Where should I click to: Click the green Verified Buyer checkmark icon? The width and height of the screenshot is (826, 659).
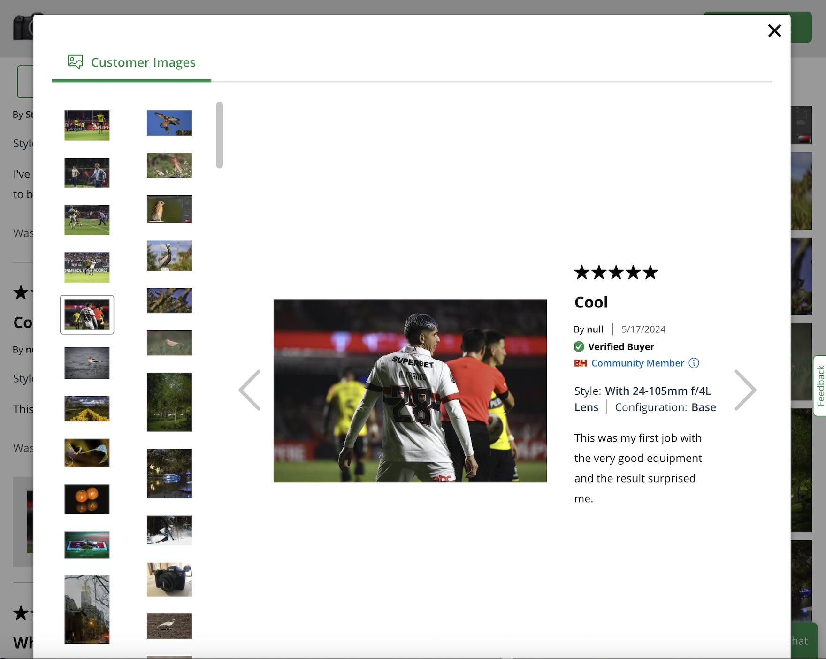pyautogui.click(x=579, y=347)
